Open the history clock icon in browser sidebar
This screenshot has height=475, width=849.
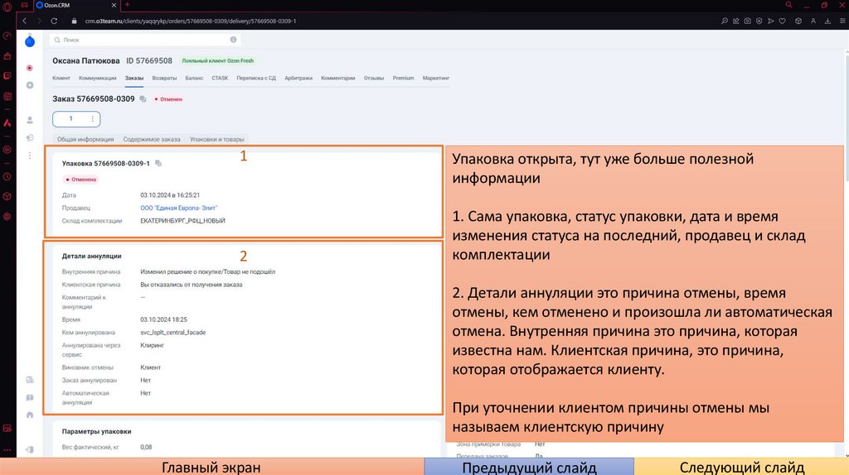coord(7,177)
